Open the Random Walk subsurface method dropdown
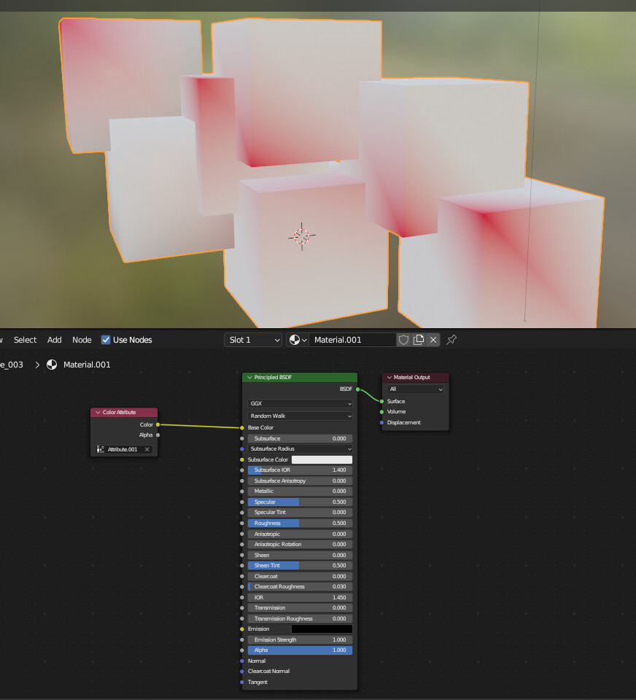The image size is (636, 700). coord(299,416)
